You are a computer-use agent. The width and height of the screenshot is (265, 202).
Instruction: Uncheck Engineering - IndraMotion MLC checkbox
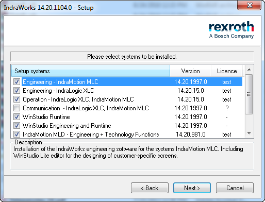16,82
